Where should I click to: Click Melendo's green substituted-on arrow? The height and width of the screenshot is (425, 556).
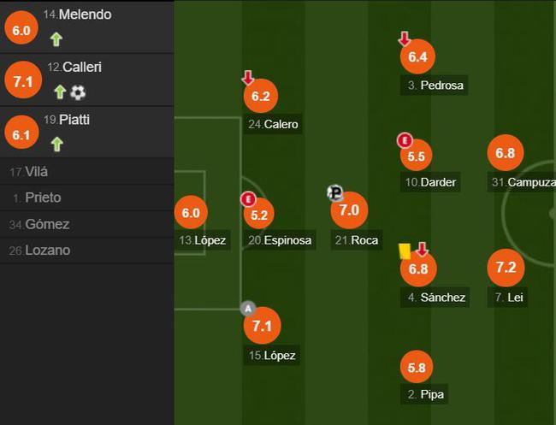tap(56, 38)
